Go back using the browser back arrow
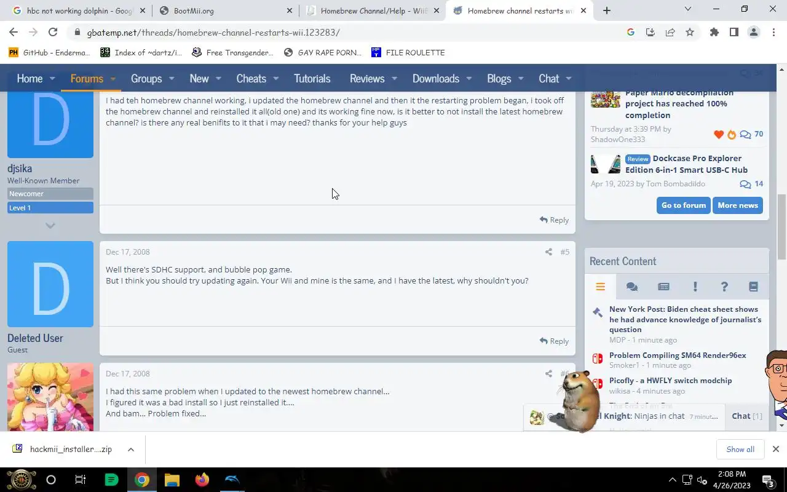 (14, 32)
